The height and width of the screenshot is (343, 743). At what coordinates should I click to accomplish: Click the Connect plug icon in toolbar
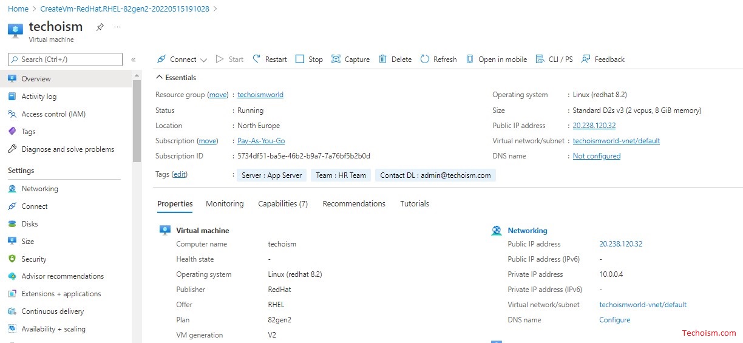click(161, 59)
